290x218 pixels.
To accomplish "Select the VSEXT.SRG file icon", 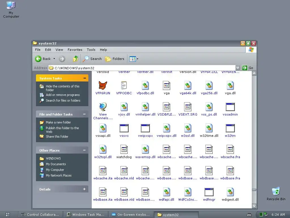I will 188,107.
